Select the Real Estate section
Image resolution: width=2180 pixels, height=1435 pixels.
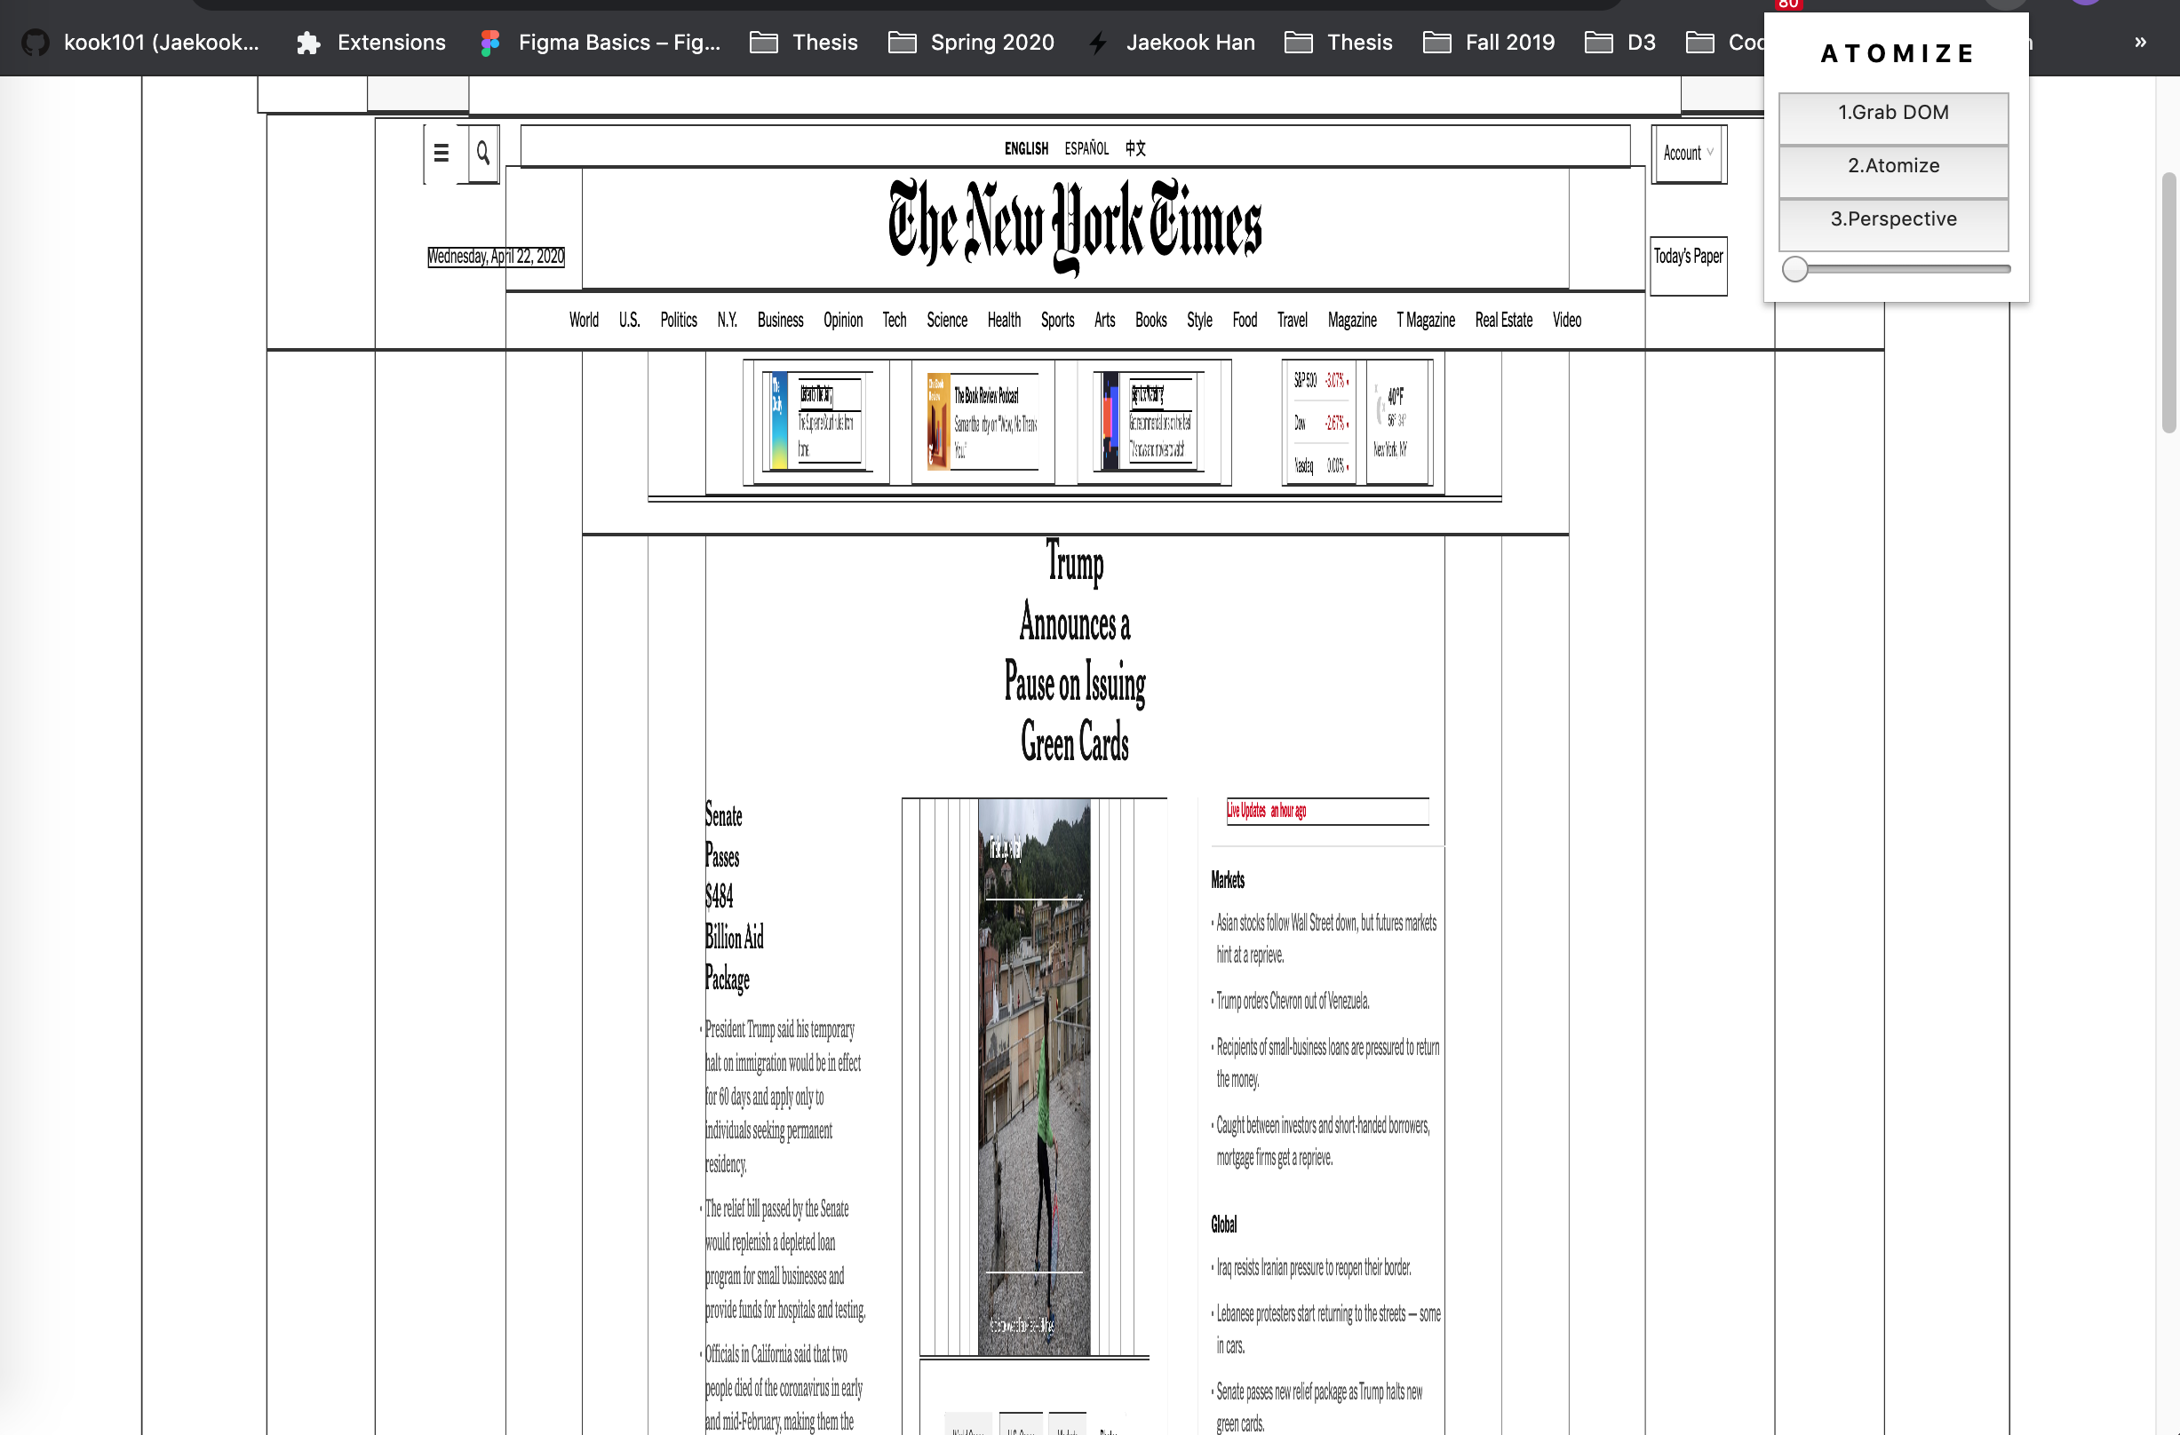tap(1503, 320)
